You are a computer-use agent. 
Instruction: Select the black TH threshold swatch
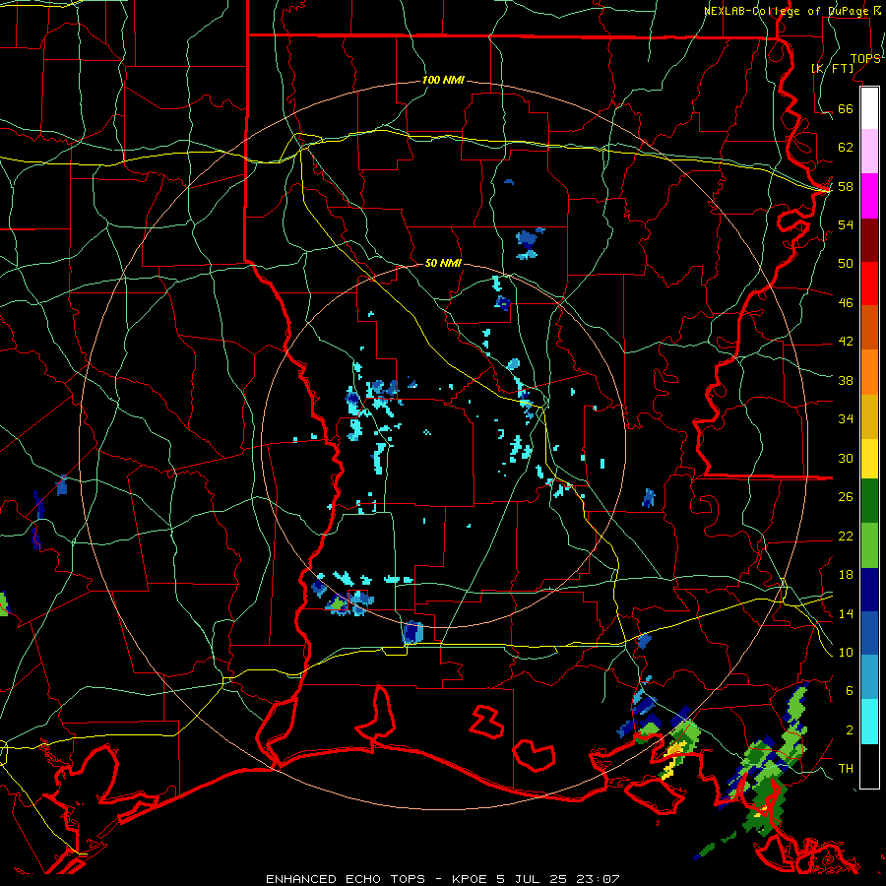click(x=869, y=766)
